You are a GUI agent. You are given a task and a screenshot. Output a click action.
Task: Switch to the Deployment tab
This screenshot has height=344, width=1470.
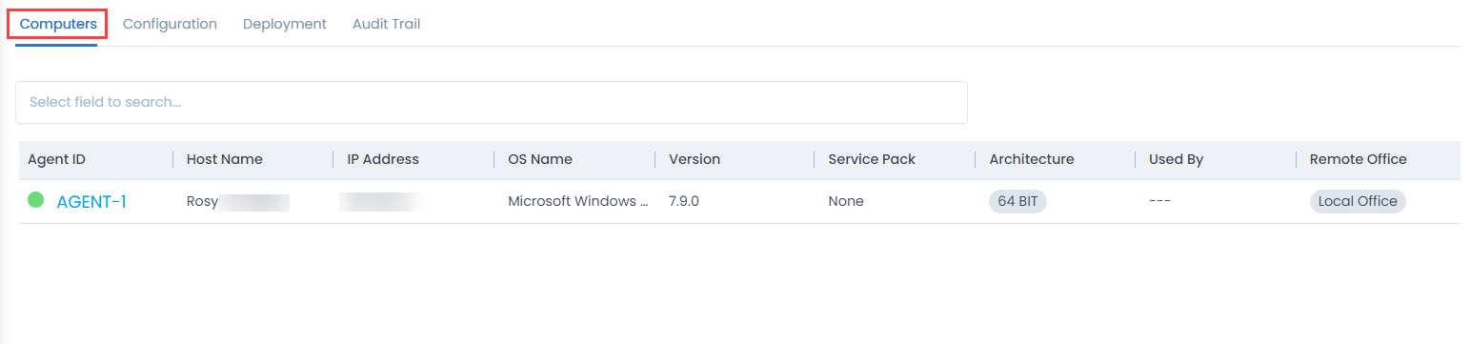[x=285, y=24]
